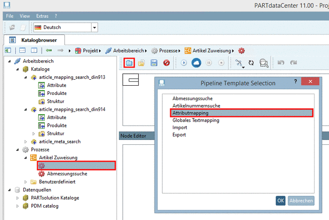329x220 pixels.
Task: Select Attribute under din913 catalog
Action: click(x=57, y=85)
